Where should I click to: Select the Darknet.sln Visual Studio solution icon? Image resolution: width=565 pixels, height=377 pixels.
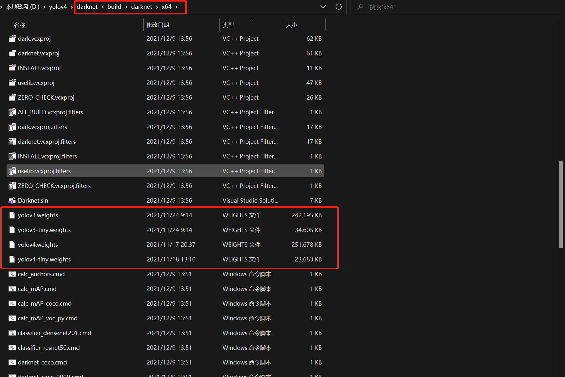point(12,200)
